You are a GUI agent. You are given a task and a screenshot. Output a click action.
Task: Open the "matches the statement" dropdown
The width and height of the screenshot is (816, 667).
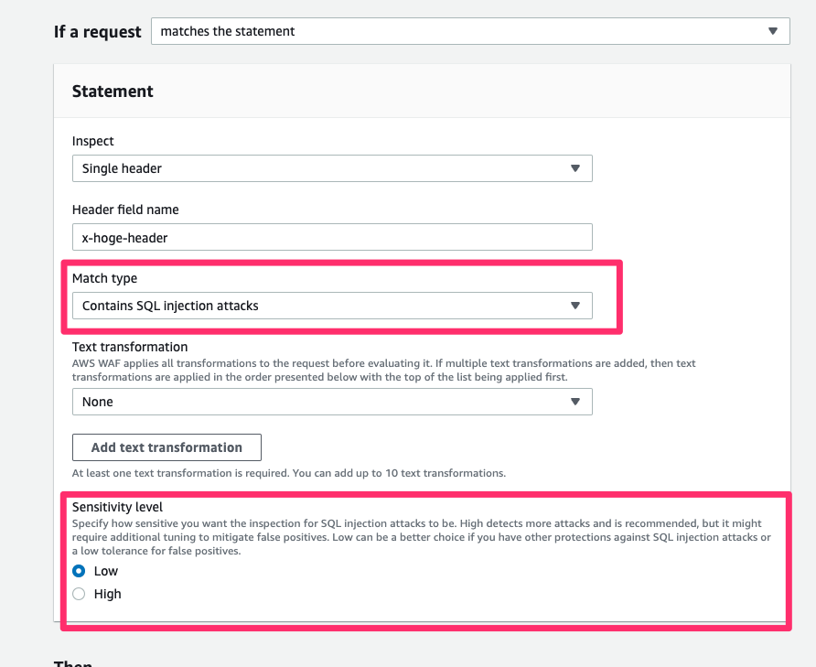click(469, 31)
